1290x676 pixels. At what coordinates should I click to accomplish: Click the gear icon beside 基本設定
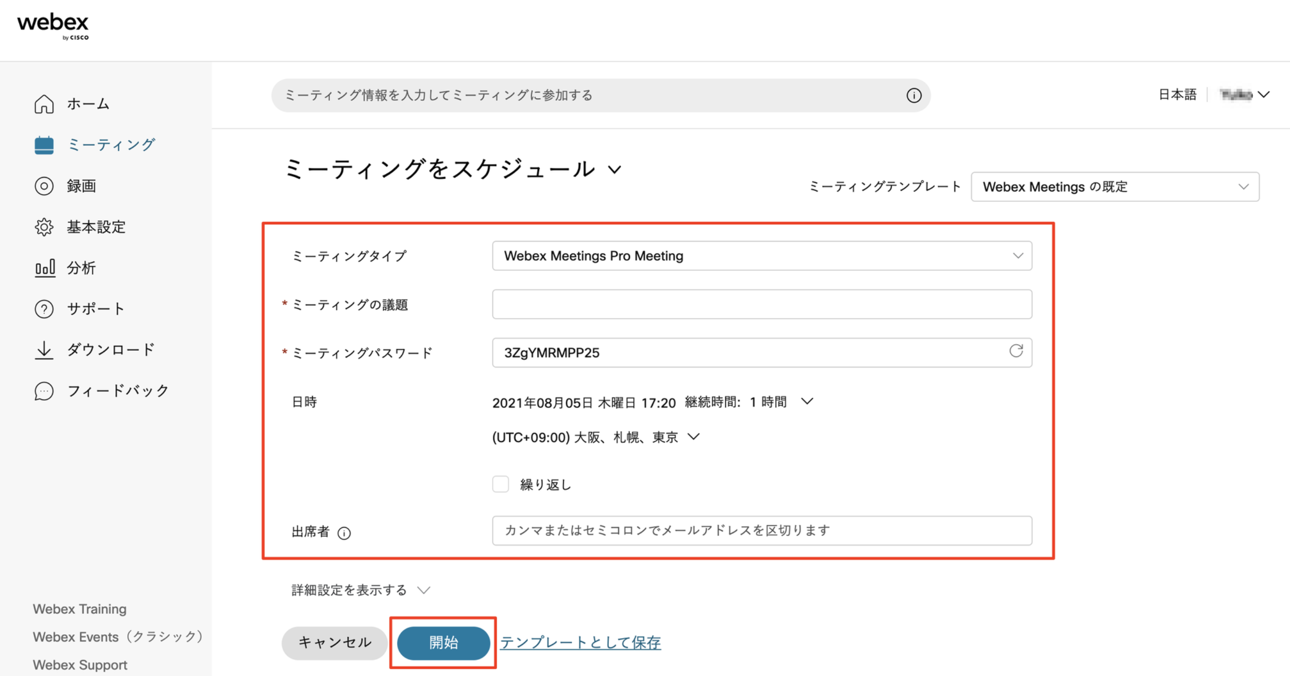pyautogui.click(x=44, y=227)
